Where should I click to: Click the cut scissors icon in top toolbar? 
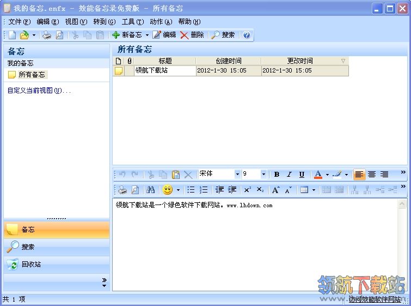point(75,35)
